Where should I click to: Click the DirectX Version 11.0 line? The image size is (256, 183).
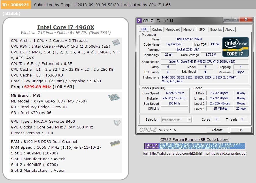[32, 133]
